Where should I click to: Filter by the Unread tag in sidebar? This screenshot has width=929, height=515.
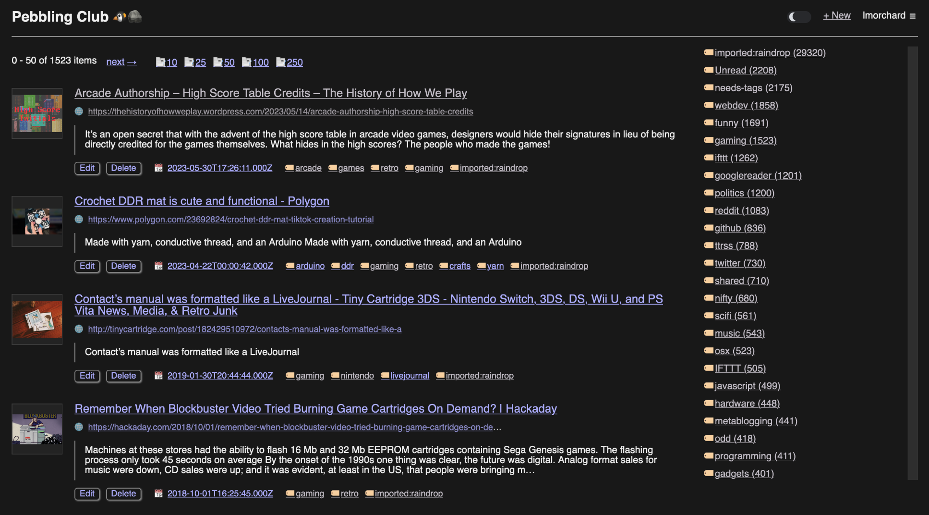coord(745,70)
